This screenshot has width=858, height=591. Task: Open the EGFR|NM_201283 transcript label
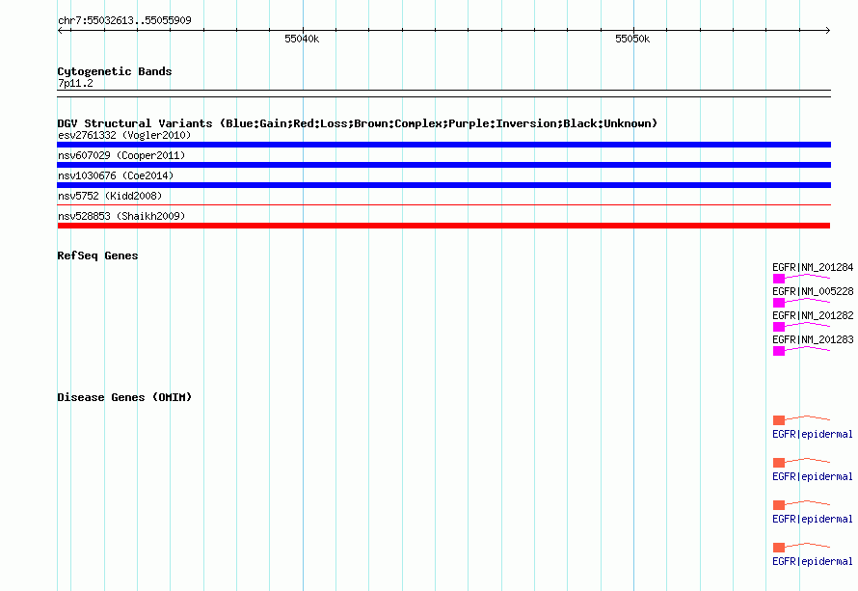click(x=813, y=339)
